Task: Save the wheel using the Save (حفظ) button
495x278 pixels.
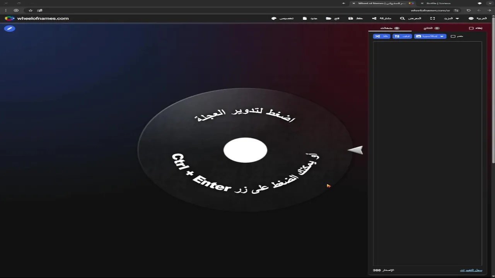Action: pyautogui.click(x=355, y=18)
